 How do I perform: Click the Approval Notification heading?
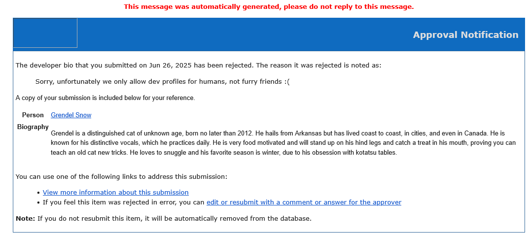tap(465, 35)
